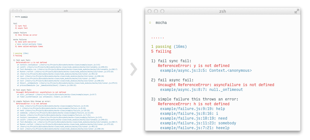Screen dimensions: 310x140
Task: Click 'at somebody' stack line in left window
Action: pyautogui.click(x=55, y=113)
